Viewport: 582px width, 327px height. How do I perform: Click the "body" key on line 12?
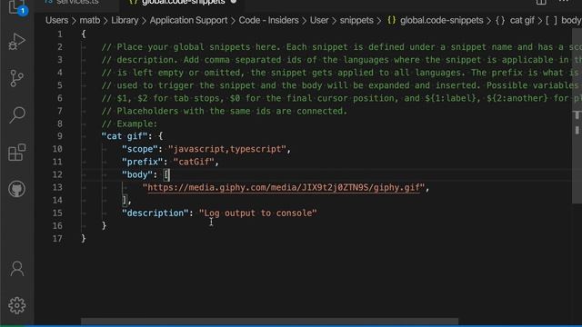[x=137, y=174]
